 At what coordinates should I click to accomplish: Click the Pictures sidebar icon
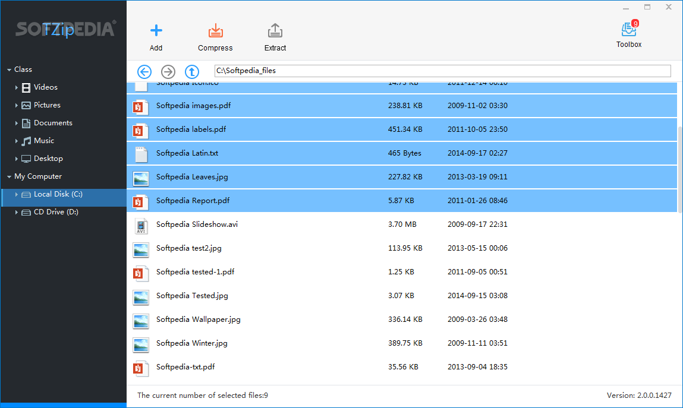(26, 105)
